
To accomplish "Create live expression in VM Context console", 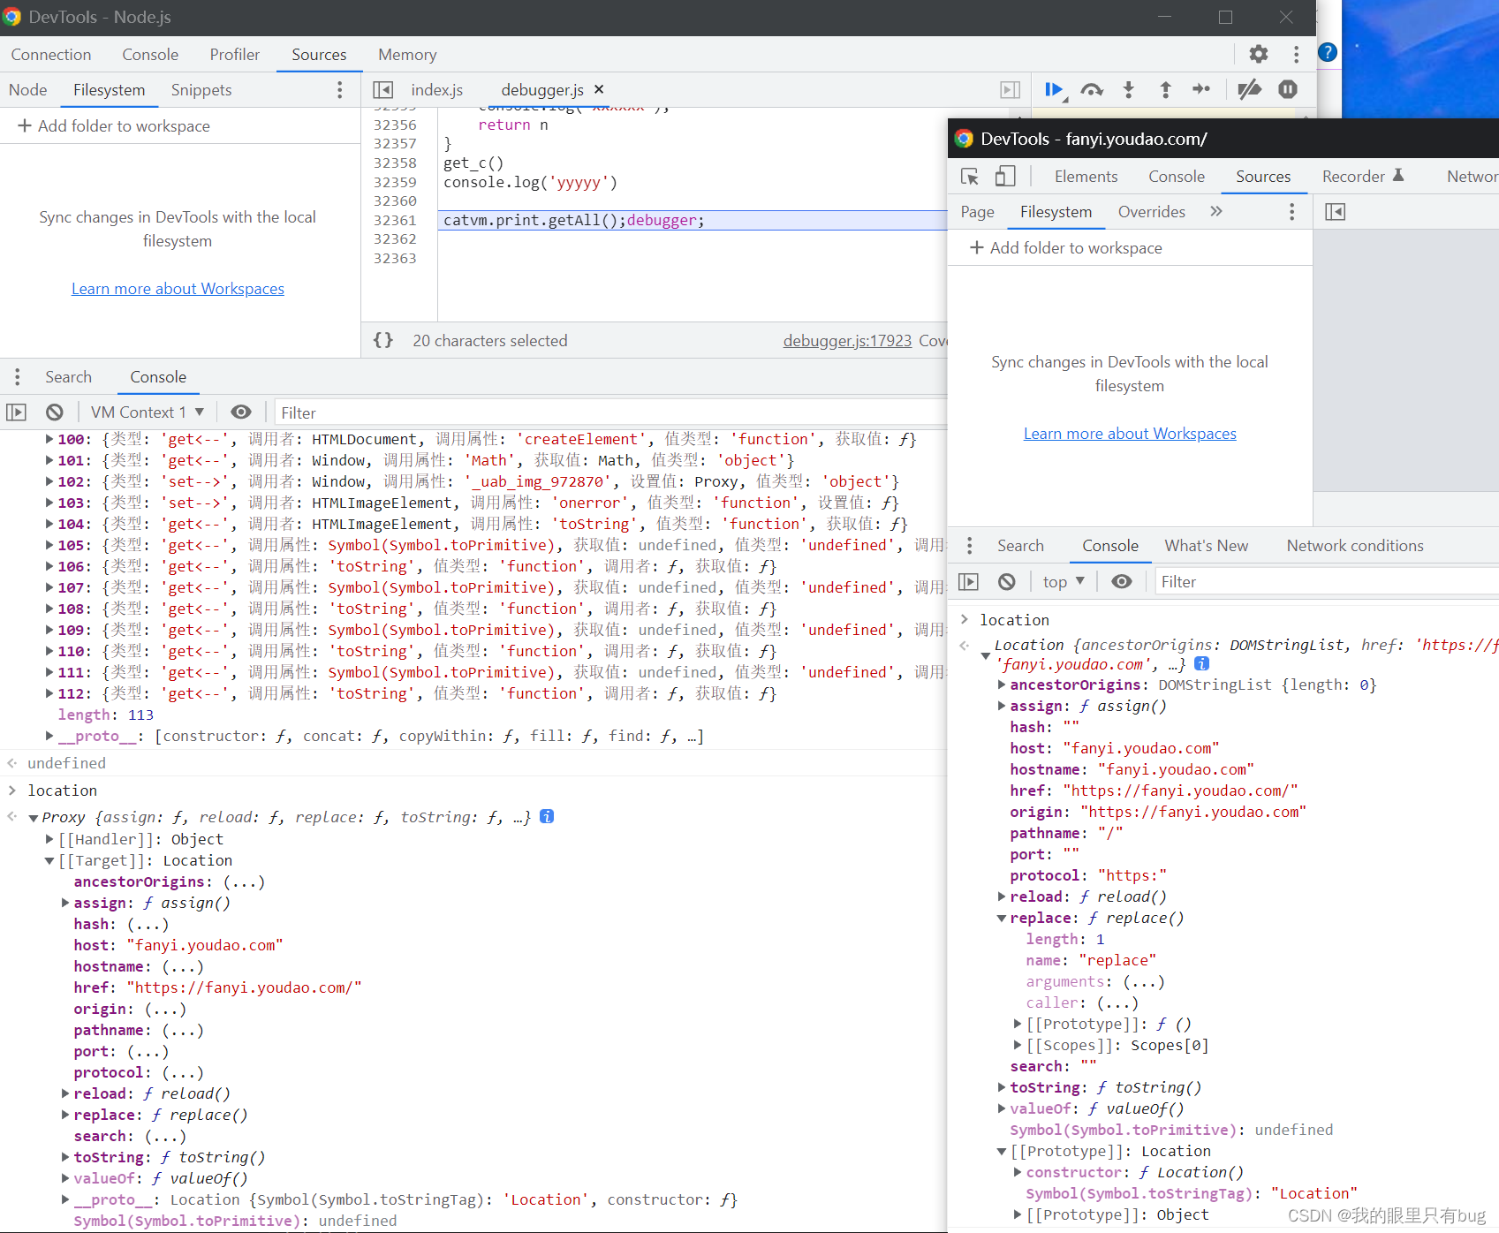I will pos(241,412).
